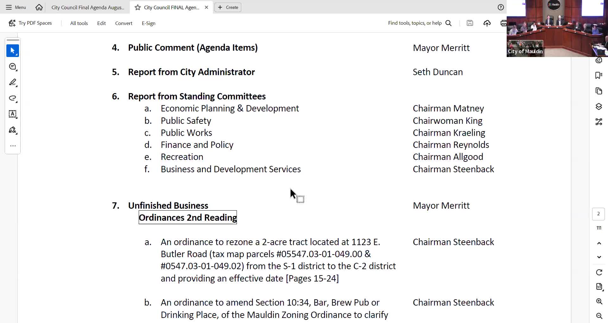Click the page number input box
Screen dimensions: 608x323
pos(598,214)
